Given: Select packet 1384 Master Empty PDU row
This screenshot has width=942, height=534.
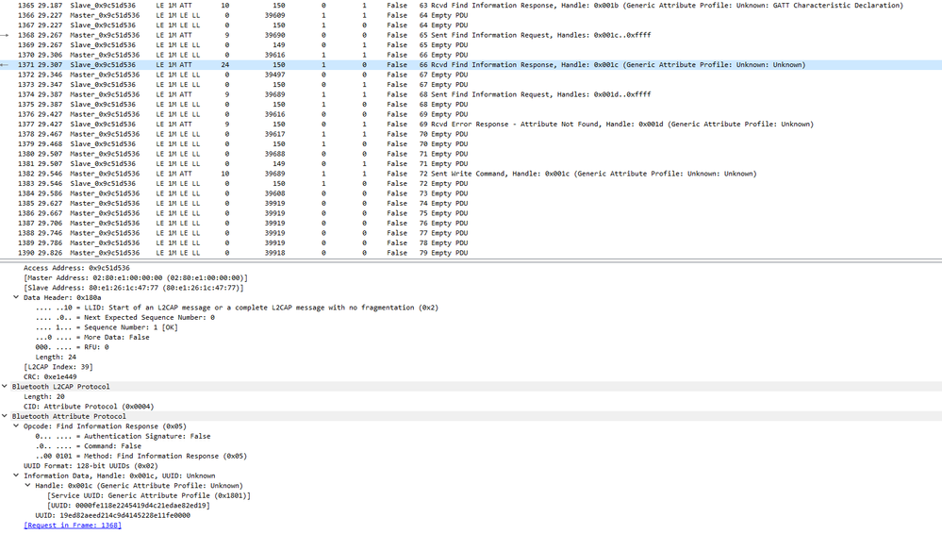Looking at the screenshot, I should 471,193.
